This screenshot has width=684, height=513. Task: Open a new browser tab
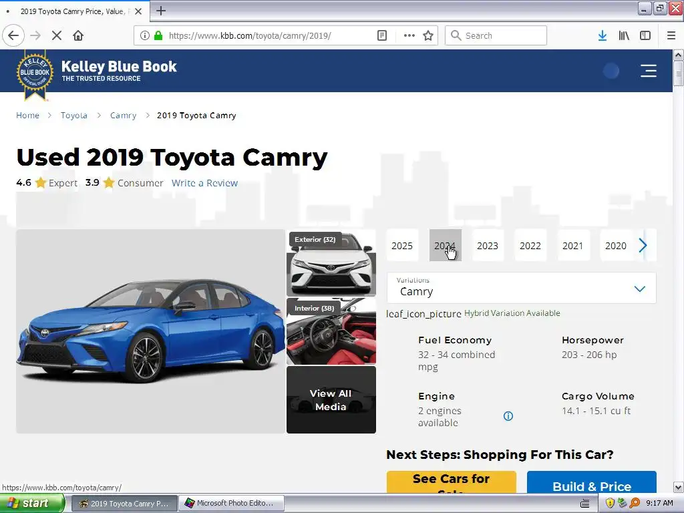point(160,11)
